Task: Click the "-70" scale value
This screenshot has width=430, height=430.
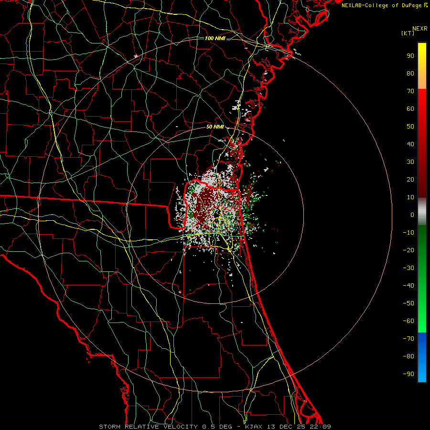Action: click(408, 339)
